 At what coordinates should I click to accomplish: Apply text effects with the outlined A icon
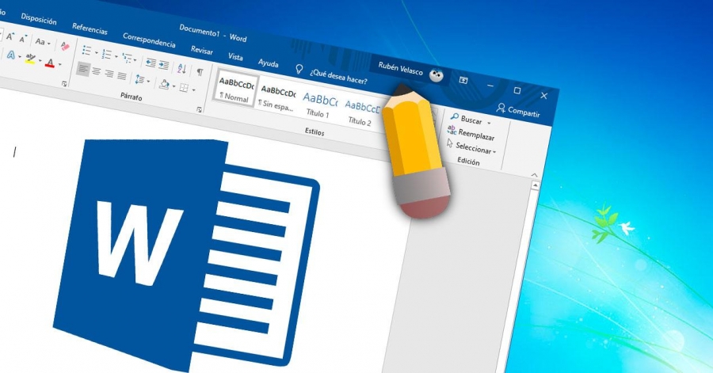11,55
